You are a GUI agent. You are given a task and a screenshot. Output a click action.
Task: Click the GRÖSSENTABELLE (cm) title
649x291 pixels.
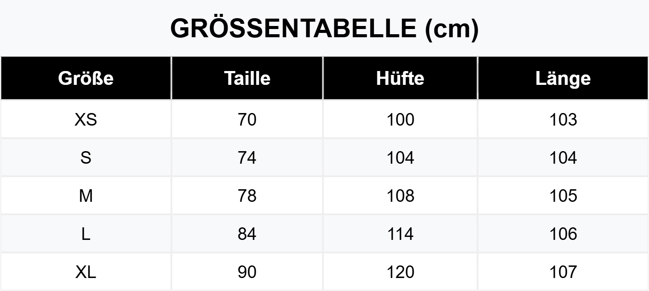pos(324,29)
